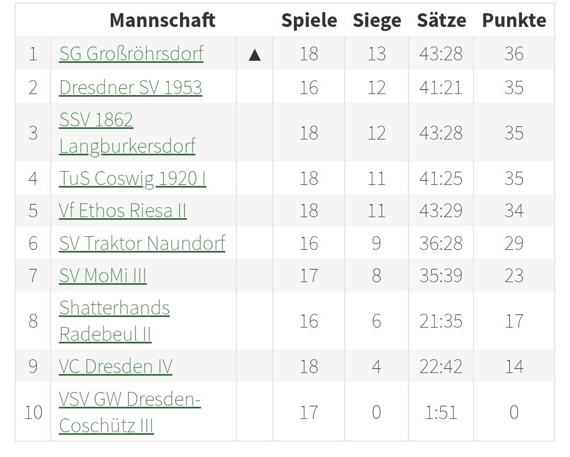The image size is (570, 457).
Task: Select the TuS Coswig 1920 I link
Action: pos(132,179)
